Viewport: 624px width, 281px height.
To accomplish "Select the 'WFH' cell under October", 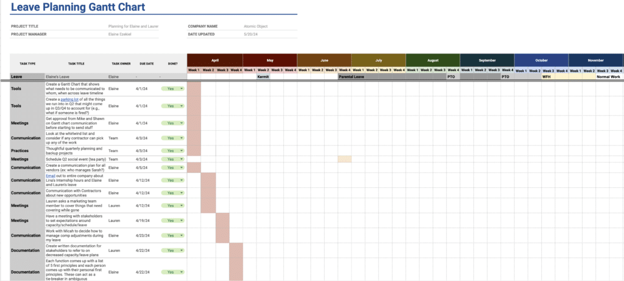I will tap(547, 77).
